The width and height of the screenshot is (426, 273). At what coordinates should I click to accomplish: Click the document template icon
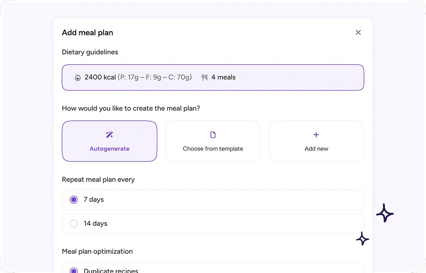point(213,134)
